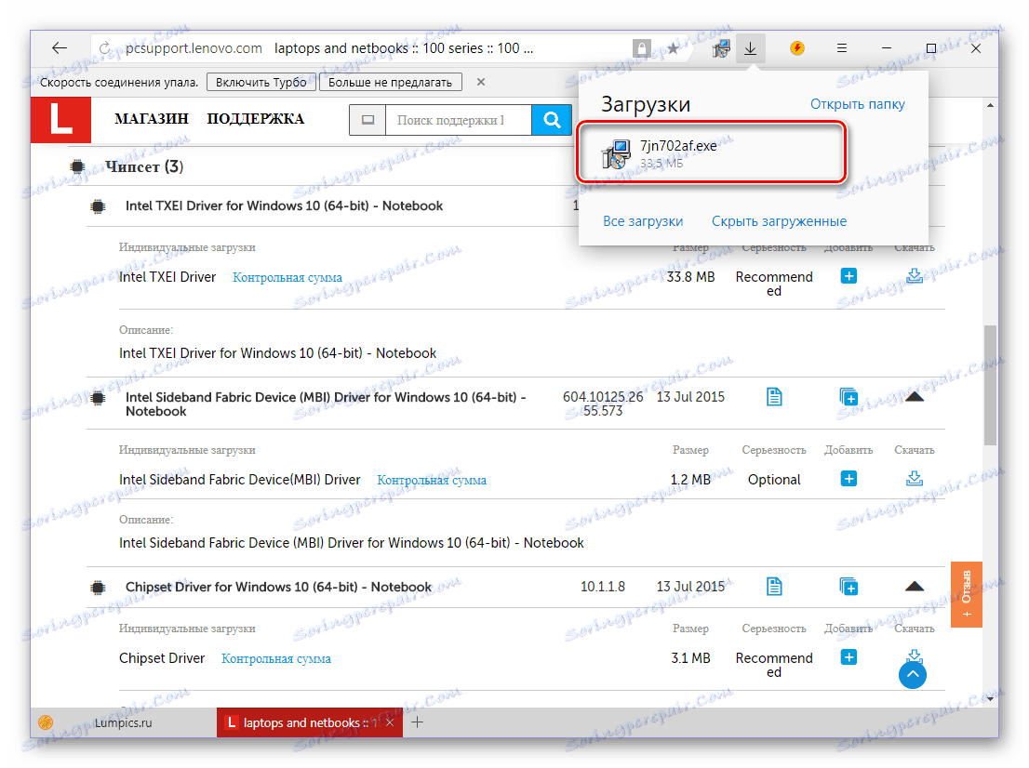Click the vertical page scrollbar thumb
This screenshot has height=768, width=1029.
pyautogui.click(x=990, y=385)
